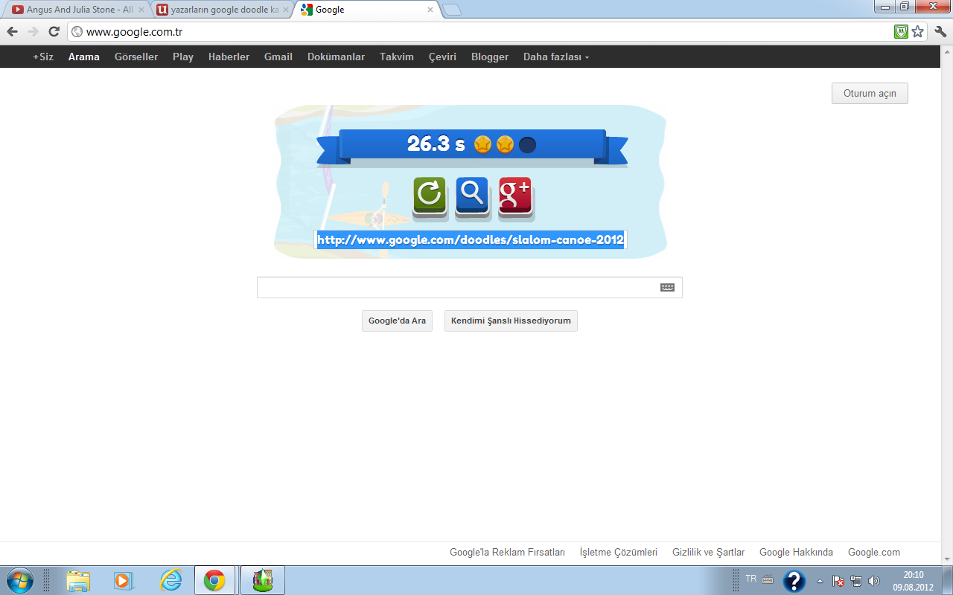This screenshot has height=595, width=953.
Task: Open Chrome wrench settings menu
Action: [940, 31]
